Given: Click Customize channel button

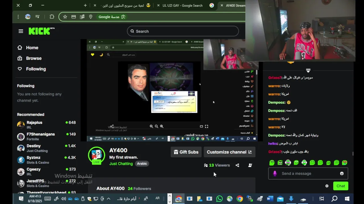Looking at the screenshot, I should click(229, 152).
